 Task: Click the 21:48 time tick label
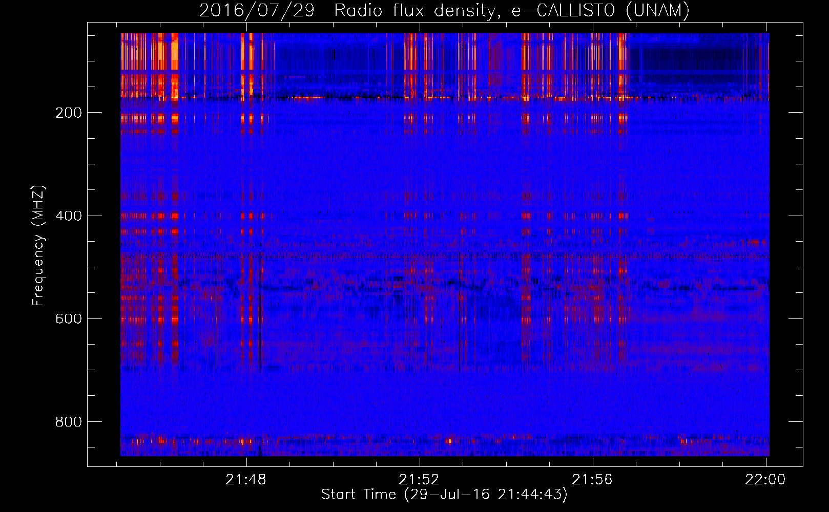coord(246,480)
